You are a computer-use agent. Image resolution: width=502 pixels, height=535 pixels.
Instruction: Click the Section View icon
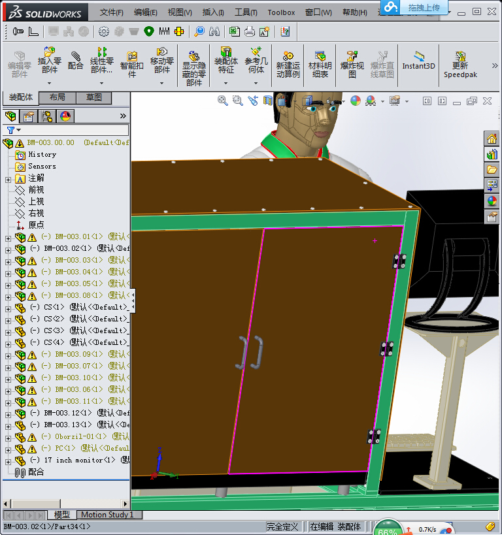pyautogui.click(x=268, y=101)
